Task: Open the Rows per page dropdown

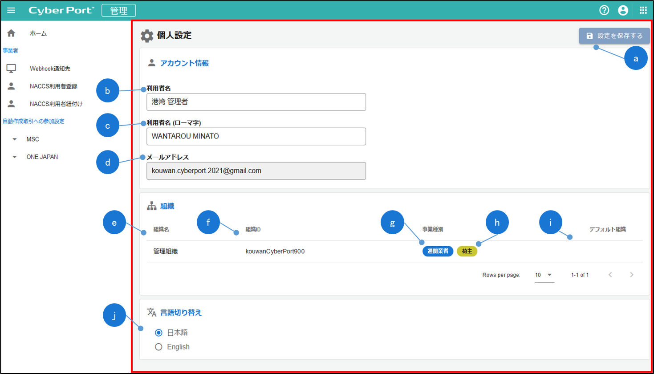Action: click(x=544, y=275)
